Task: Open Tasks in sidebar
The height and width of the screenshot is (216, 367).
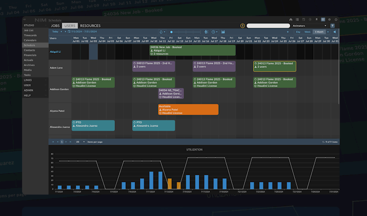Action: coord(27,75)
